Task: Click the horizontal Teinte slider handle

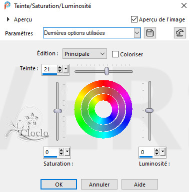Action: [x=106, y=71]
